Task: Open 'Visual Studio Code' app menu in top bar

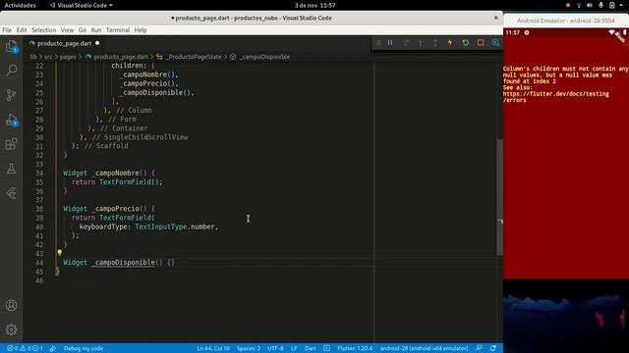Action: coord(82,5)
